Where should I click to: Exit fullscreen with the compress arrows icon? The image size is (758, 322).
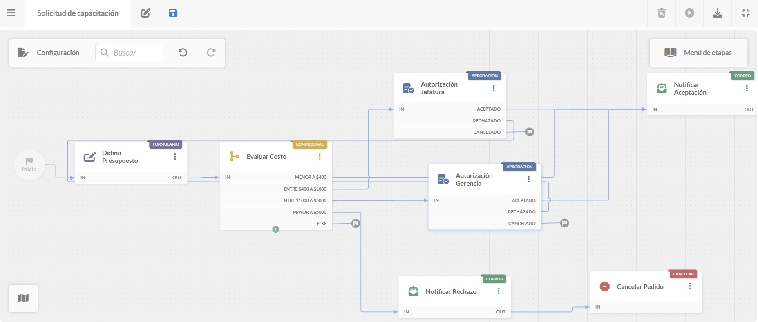(x=746, y=13)
